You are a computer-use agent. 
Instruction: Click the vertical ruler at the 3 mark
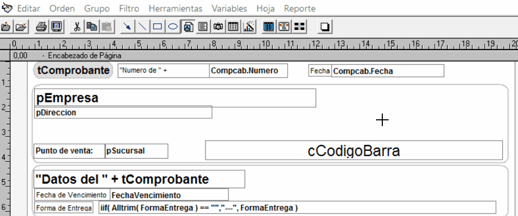click(x=5, y=132)
